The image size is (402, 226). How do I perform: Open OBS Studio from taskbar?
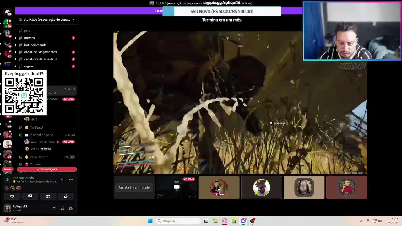253,221
